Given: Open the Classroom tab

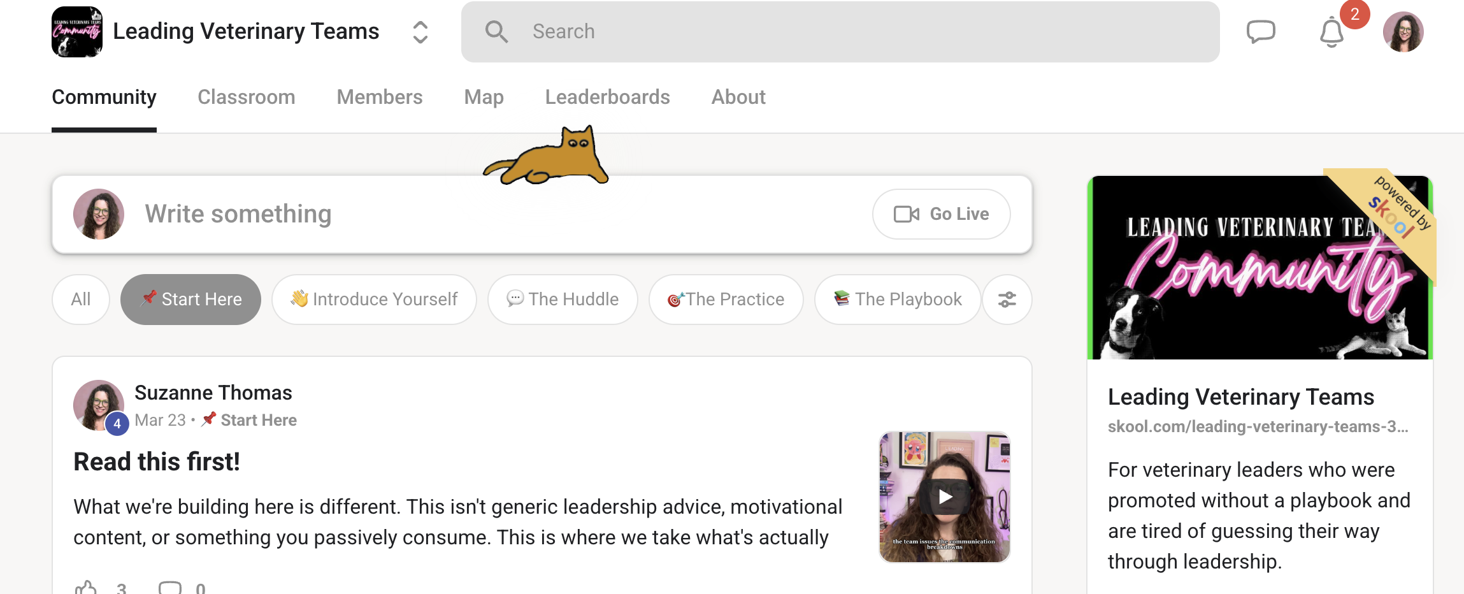Looking at the screenshot, I should pyautogui.click(x=247, y=97).
